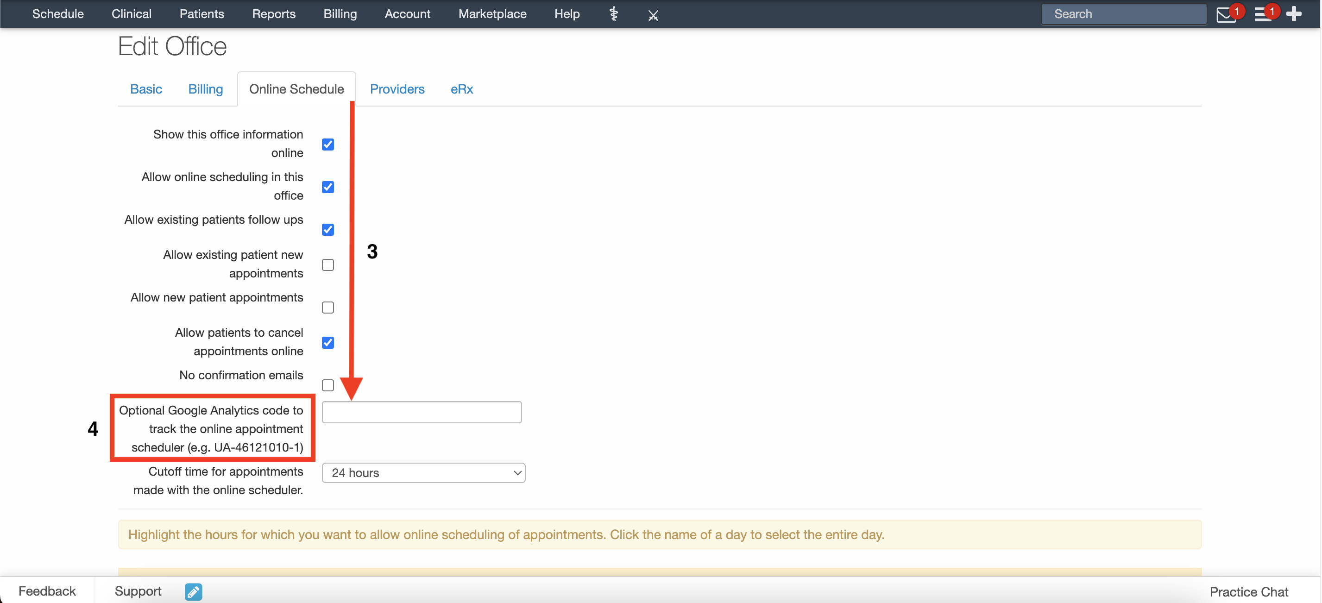Click the Support button

pyautogui.click(x=138, y=591)
